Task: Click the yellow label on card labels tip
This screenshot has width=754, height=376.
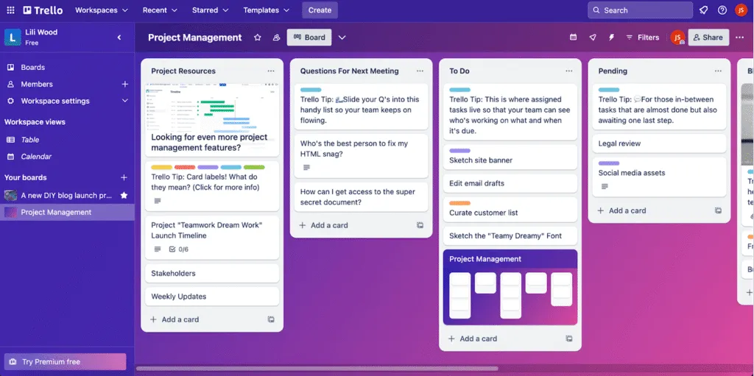Action: [x=161, y=167]
